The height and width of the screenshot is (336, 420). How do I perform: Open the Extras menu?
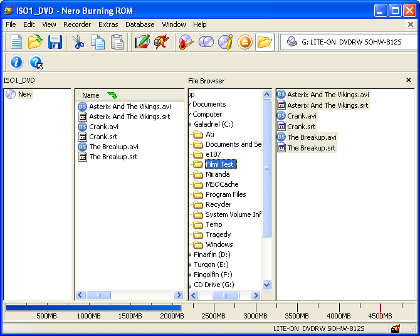108,24
